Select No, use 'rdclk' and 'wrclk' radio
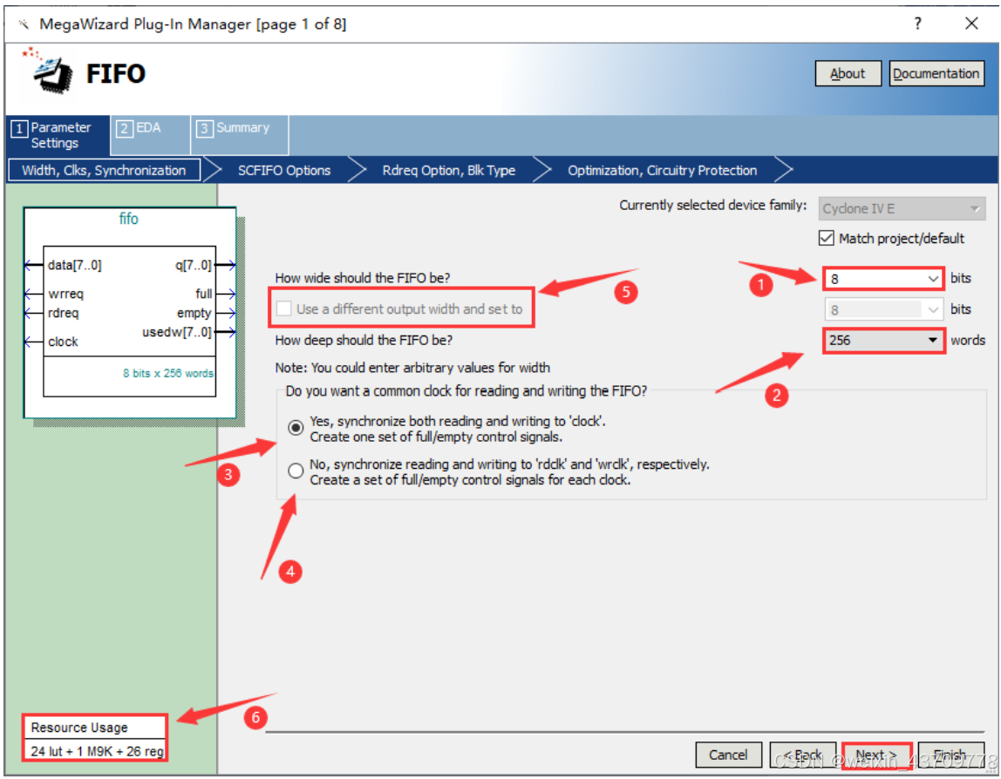 296,471
